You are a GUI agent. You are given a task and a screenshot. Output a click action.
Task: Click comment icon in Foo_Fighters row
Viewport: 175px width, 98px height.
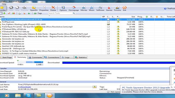(108, 24)
